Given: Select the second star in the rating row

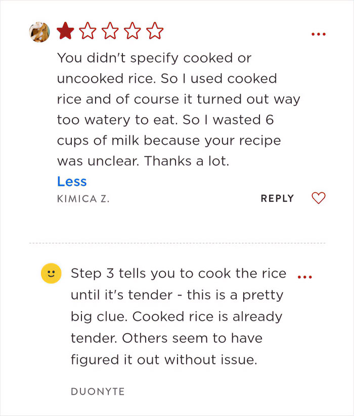Looking at the screenshot, I should point(88,31).
